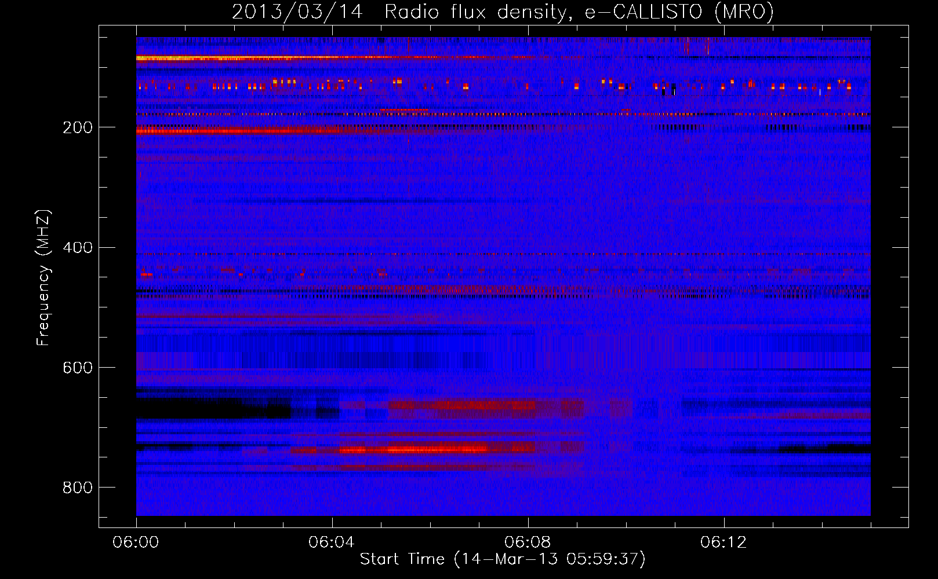The width and height of the screenshot is (938, 579).
Task: Click the '800' frequency tick label
Action: pyautogui.click(x=78, y=488)
